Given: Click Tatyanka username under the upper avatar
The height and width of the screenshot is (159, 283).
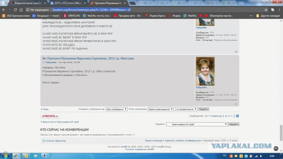Looking at the screenshot, I should click(x=201, y=27).
